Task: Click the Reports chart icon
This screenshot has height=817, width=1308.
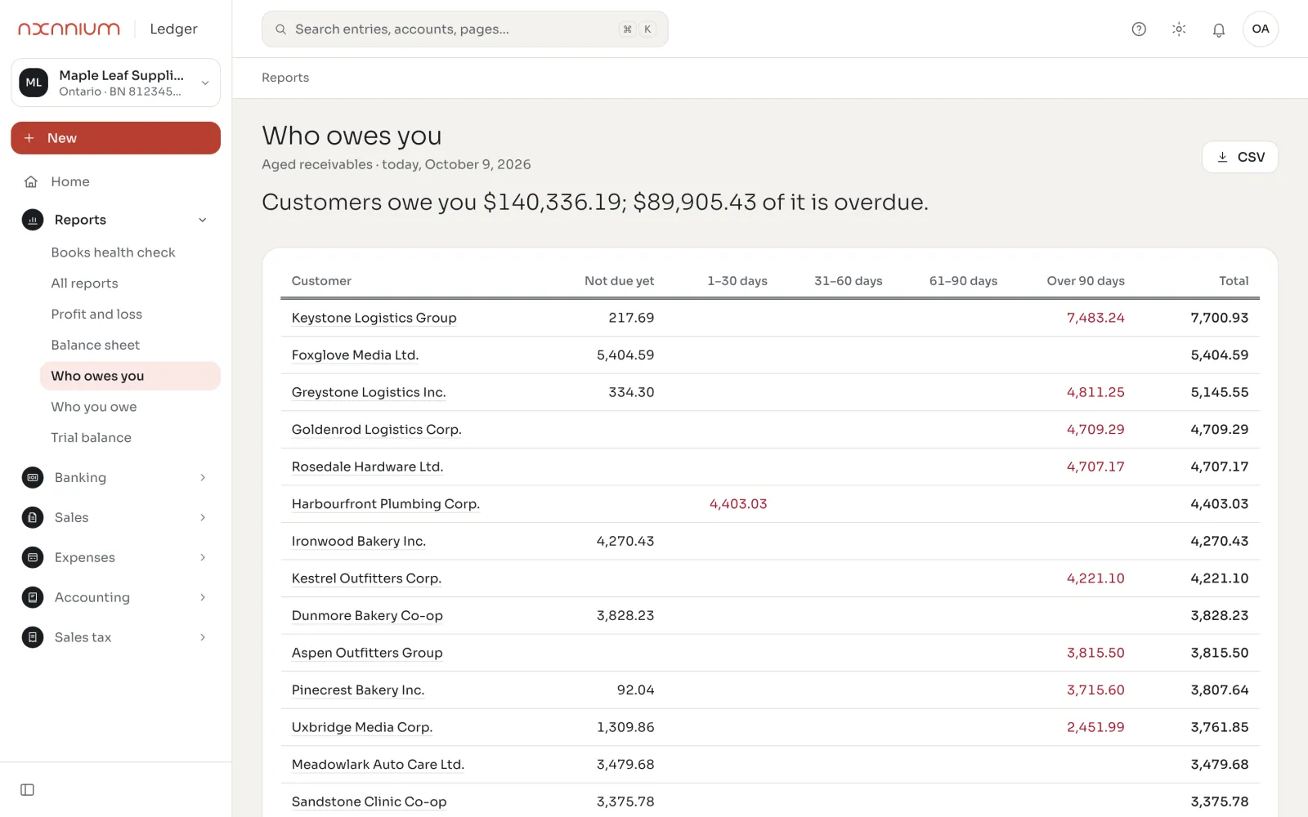Action: (x=33, y=220)
